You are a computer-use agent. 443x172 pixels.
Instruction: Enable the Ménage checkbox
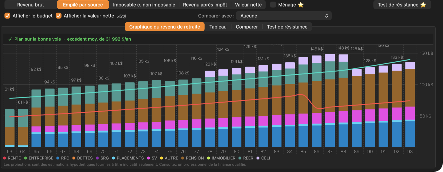(x=273, y=5)
